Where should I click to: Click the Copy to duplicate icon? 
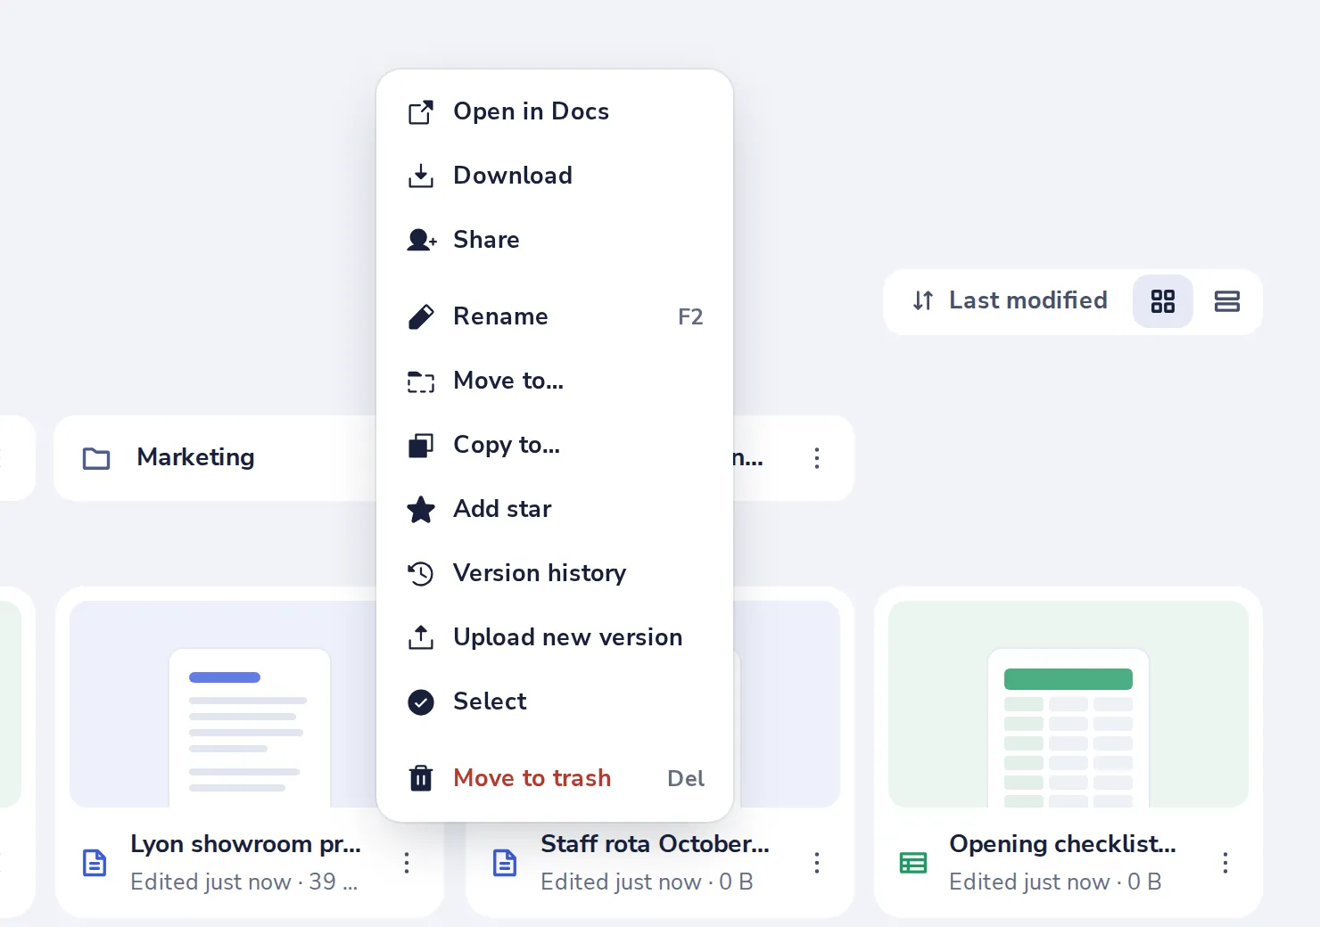[x=421, y=446]
